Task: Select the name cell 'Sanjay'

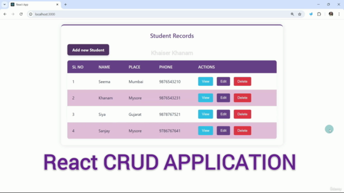Action: (x=104, y=131)
